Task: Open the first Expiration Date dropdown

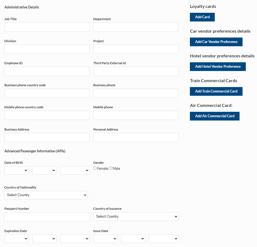Action: point(16,239)
